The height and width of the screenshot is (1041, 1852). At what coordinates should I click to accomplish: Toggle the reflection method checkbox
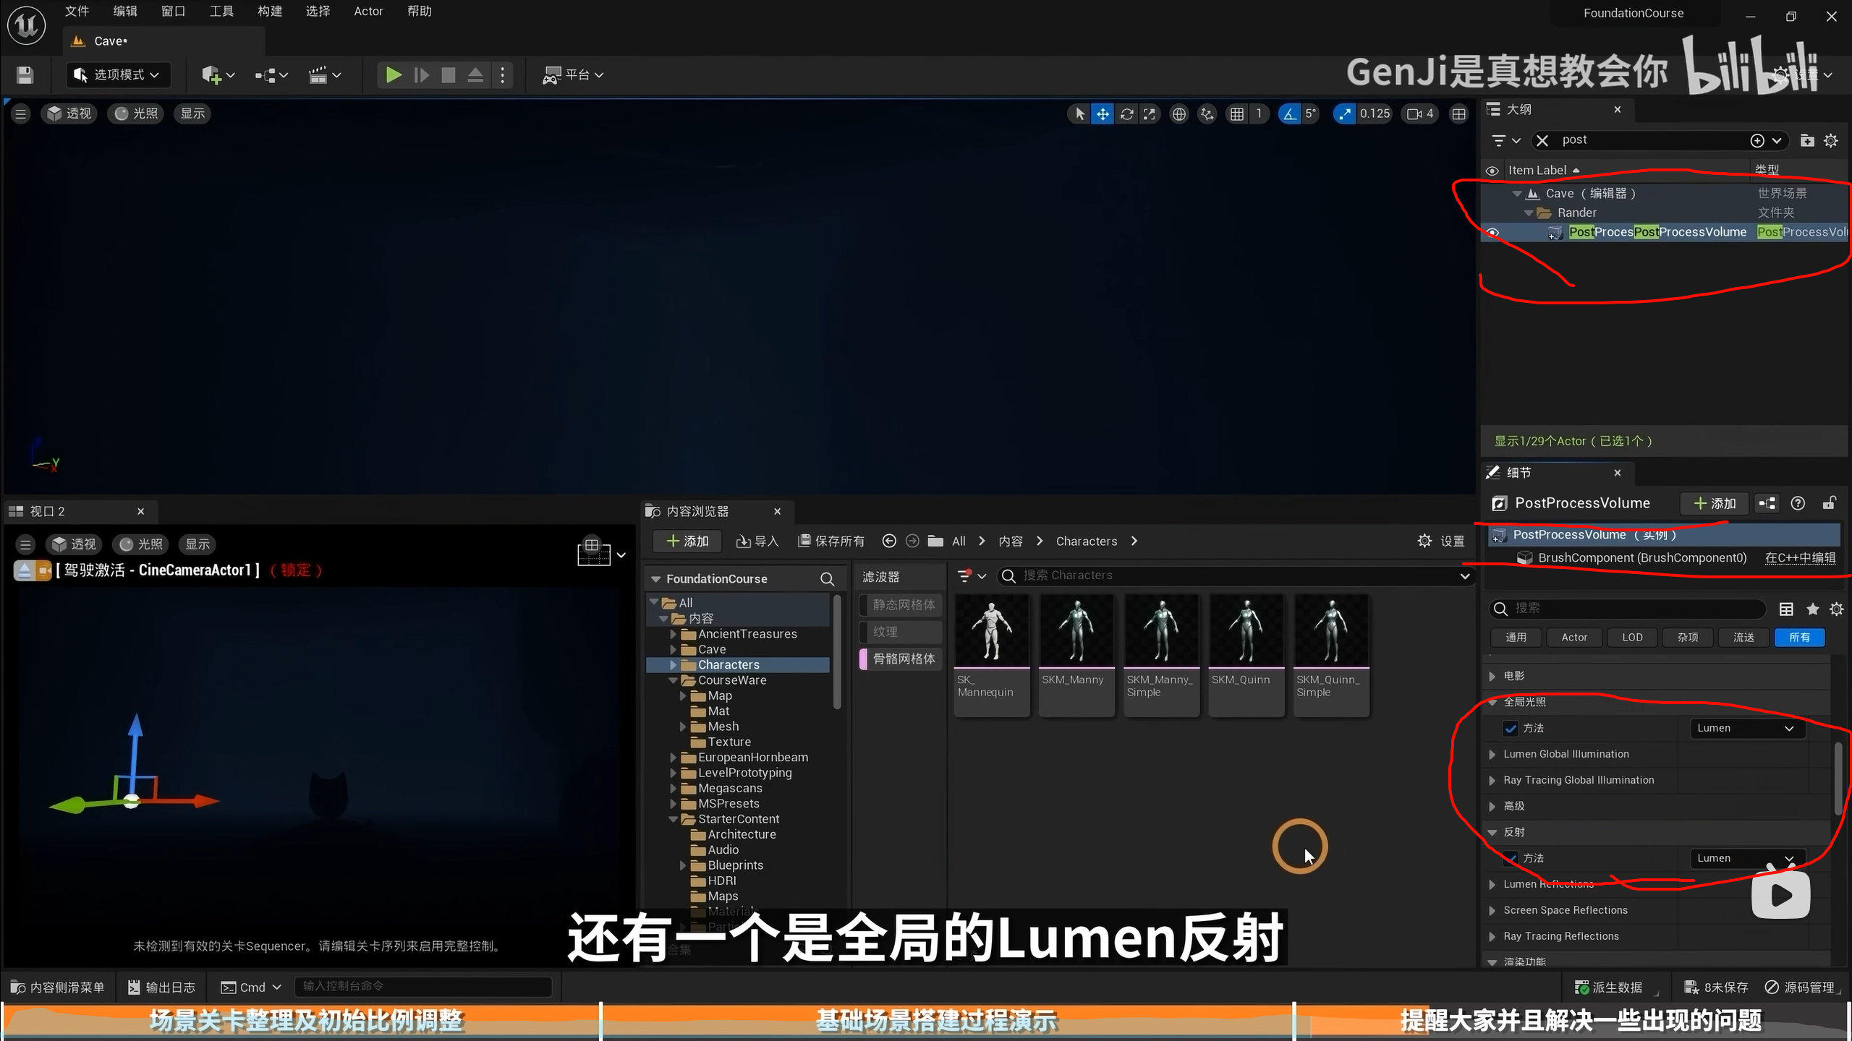click(1511, 858)
